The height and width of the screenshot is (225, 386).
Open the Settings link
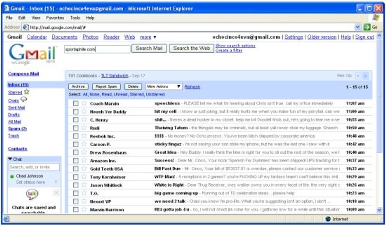coord(294,37)
